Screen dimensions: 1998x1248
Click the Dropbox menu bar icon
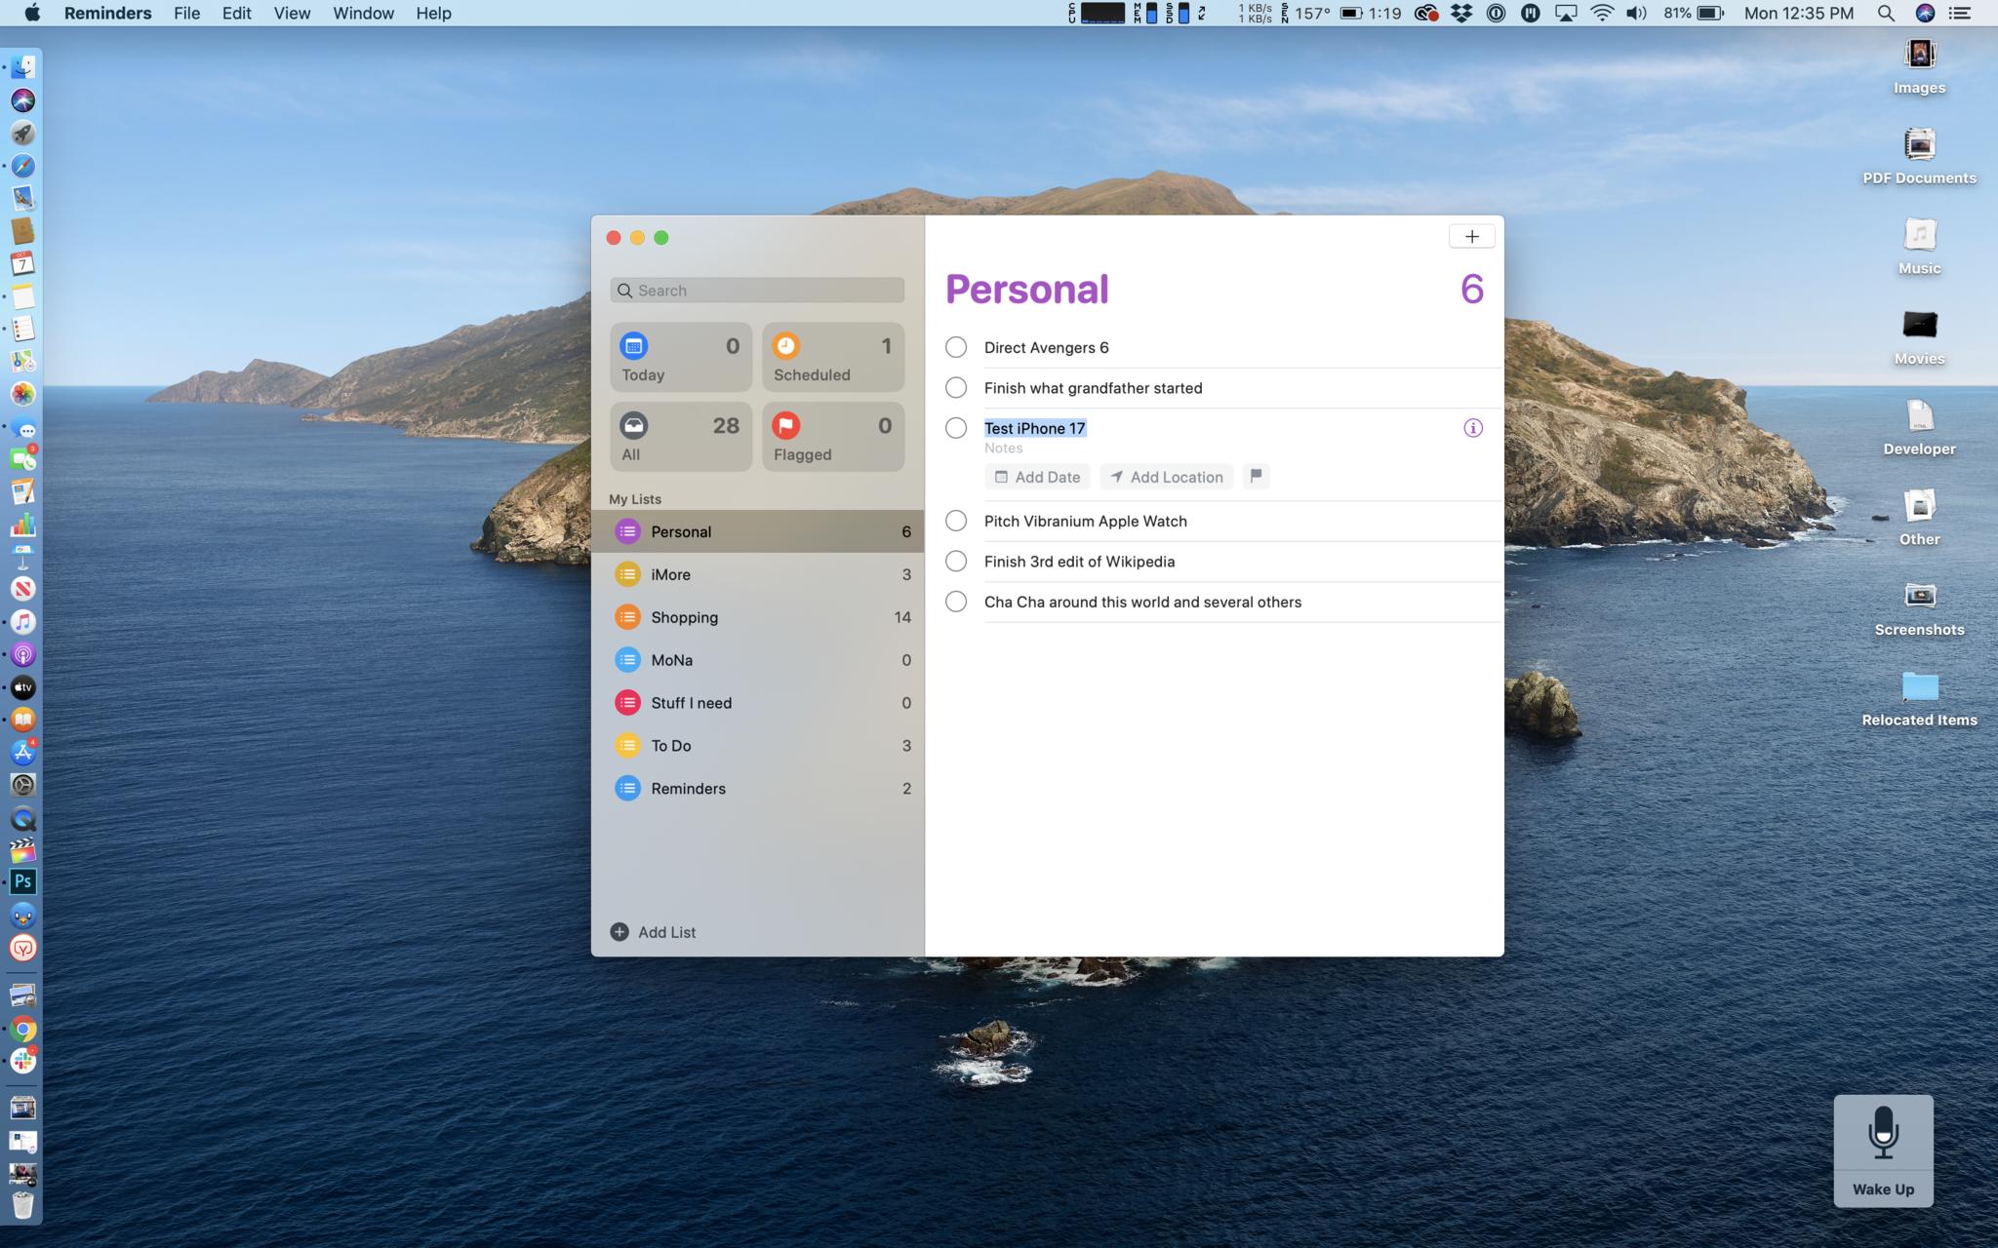coord(1460,13)
